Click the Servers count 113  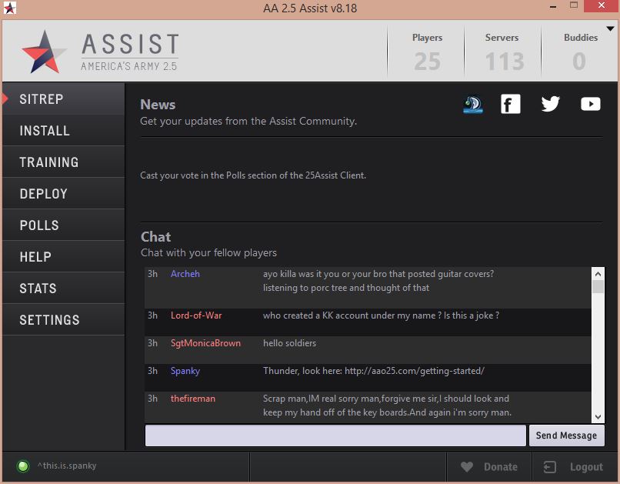505,62
